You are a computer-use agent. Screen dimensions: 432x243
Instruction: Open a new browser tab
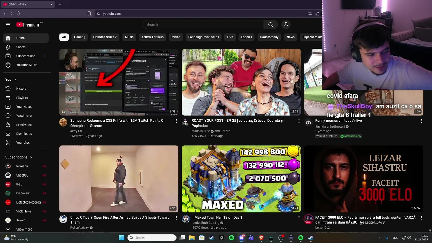pyautogui.click(x=60, y=4)
